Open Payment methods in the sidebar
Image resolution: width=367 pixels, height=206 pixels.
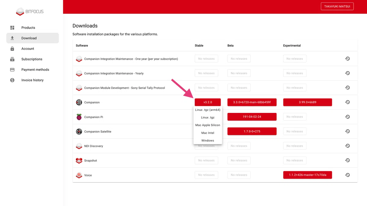[x=32, y=70]
